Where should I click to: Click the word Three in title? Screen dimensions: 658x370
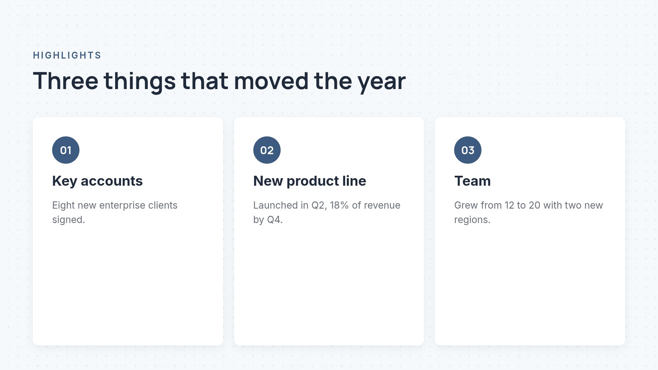pyautogui.click(x=65, y=81)
